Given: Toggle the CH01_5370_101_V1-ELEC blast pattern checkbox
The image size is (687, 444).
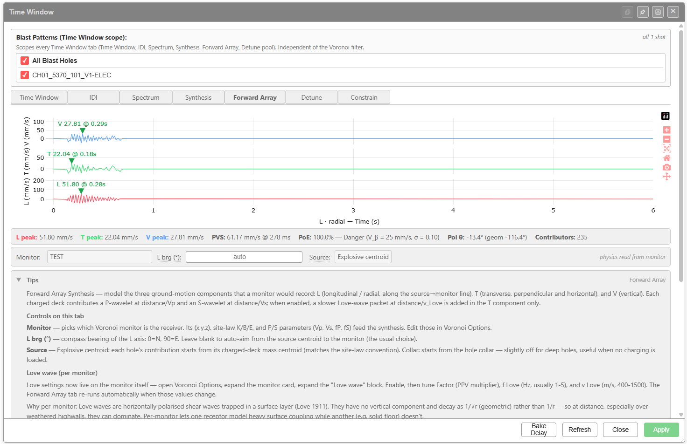Looking at the screenshot, I should (x=25, y=75).
